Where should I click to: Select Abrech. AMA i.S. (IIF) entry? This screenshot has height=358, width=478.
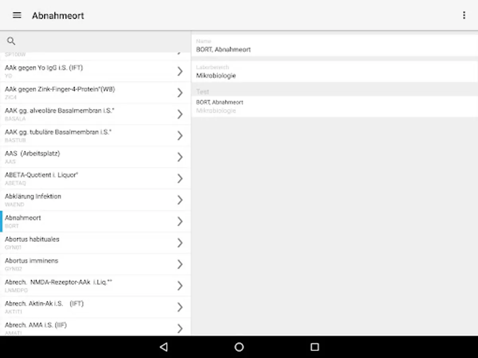click(x=95, y=327)
